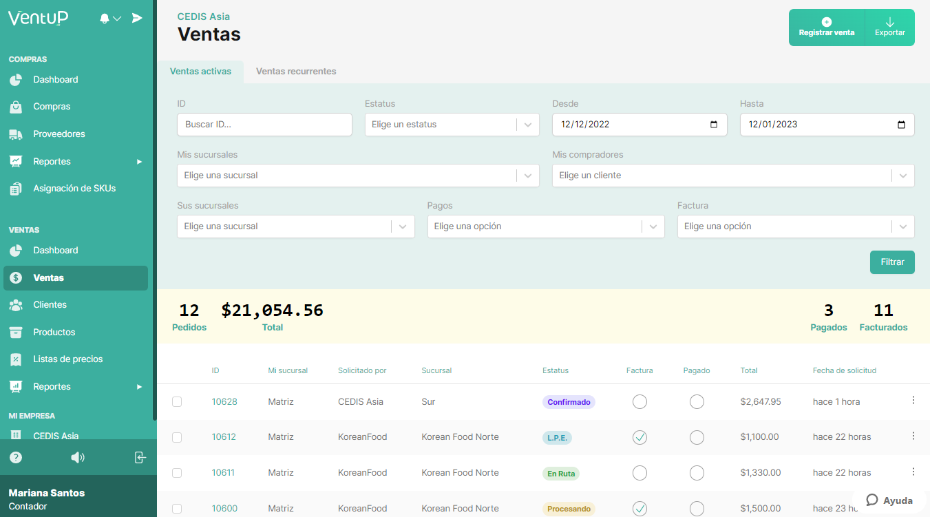
Task: Click the help question mark icon
Action: tap(15, 457)
